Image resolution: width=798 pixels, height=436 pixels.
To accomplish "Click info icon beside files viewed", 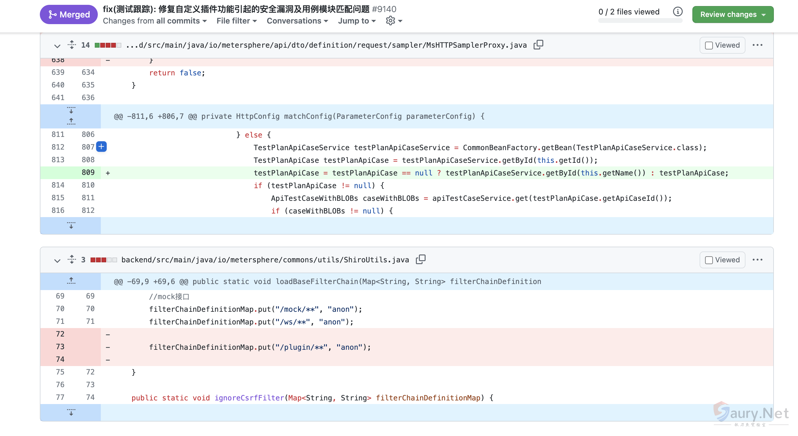I will (x=678, y=12).
